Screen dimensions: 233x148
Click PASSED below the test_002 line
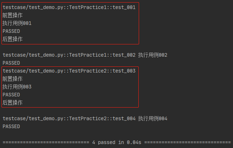pos(11,63)
